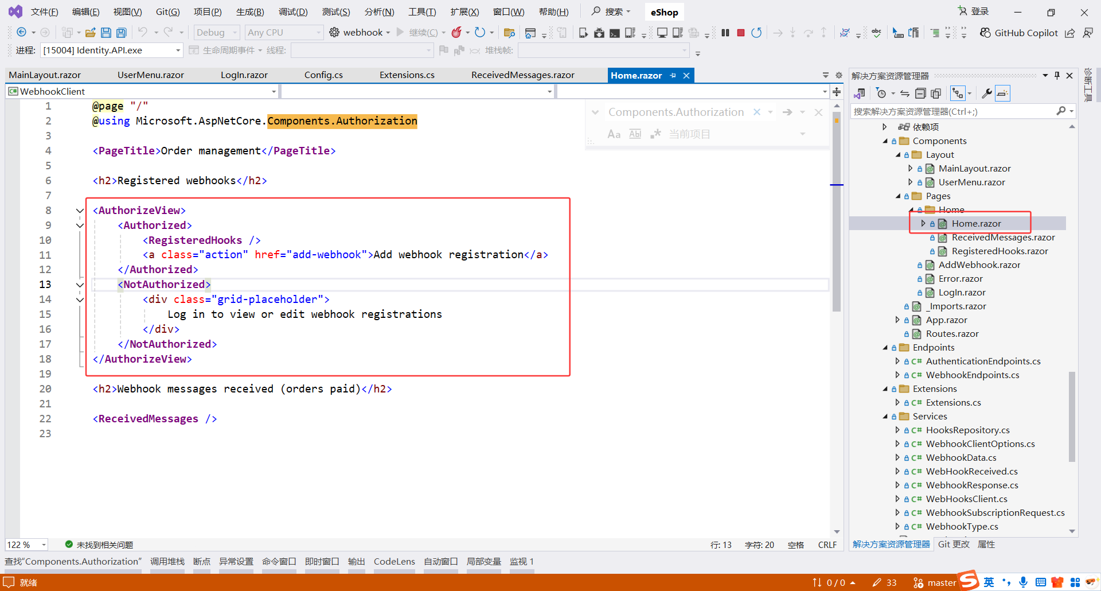The image size is (1101, 591).
Task: Open the Debug configuration dropdown
Action: 216,33
